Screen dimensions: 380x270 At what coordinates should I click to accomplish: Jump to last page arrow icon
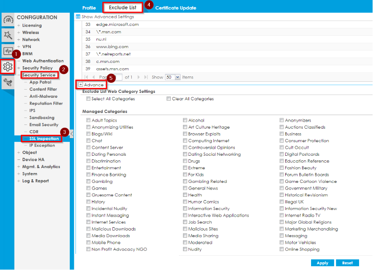(x=146, y=77)
